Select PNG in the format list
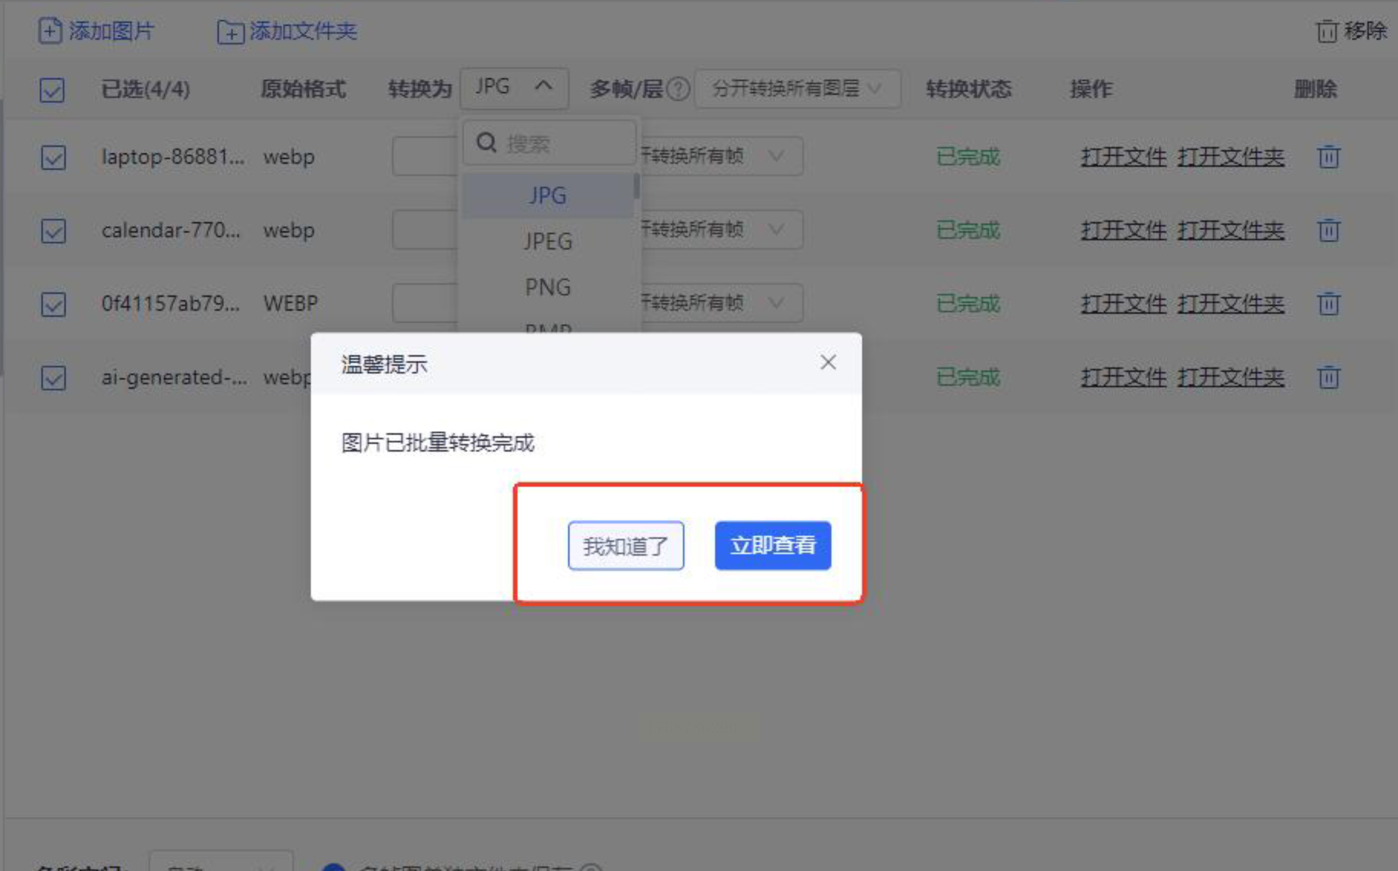 (547, 288)
